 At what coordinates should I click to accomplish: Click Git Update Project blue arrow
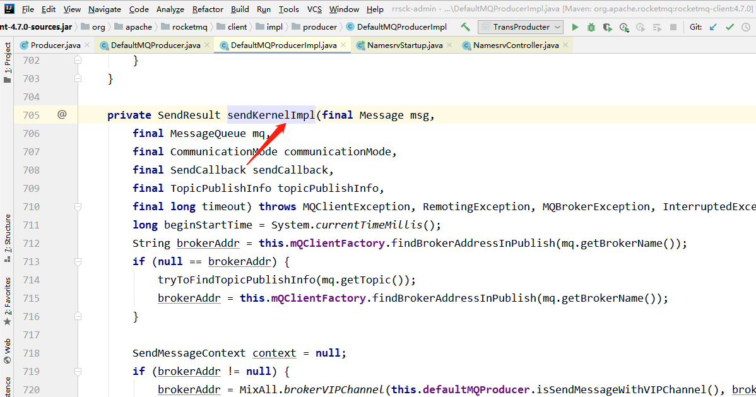714,27
